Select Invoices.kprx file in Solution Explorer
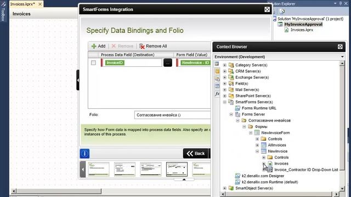The width and height of the screenshot is (351, 197). pos(302,30)
